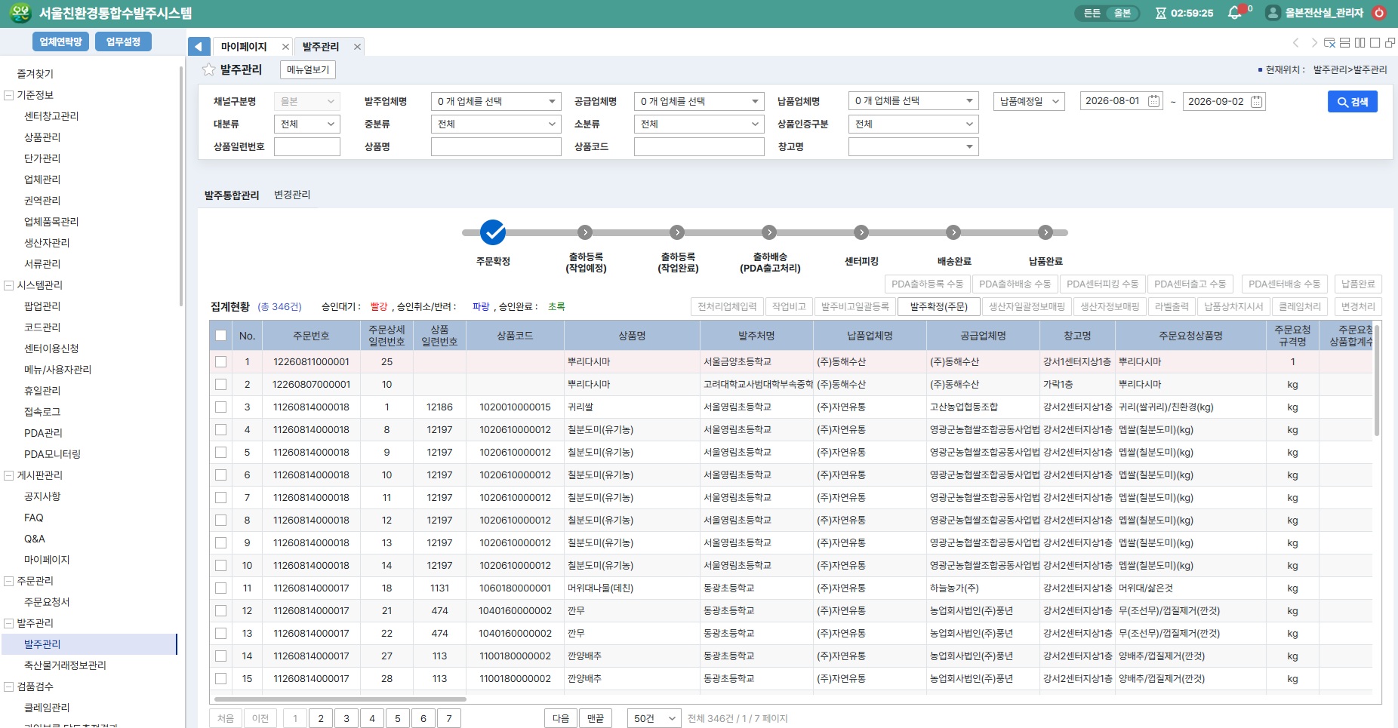This screenshot has width=1398, height=728.
Task: Click the 발주확정(주문) button
Action: (x=938, y=306)
